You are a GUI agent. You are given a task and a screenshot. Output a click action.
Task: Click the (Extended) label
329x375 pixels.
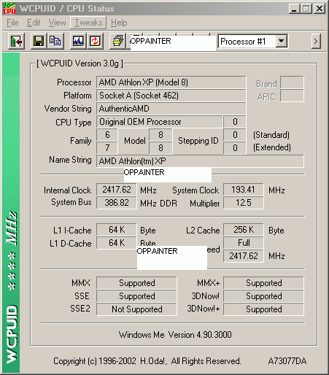(272, 147)
